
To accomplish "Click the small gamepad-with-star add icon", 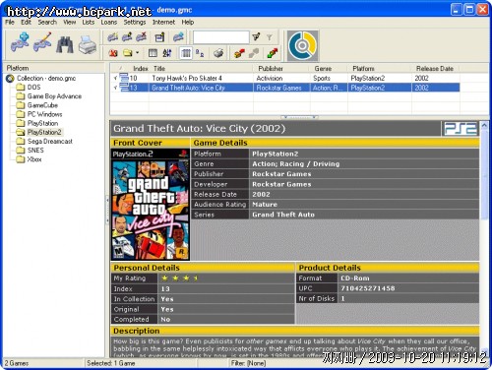I will pos(112,37).
